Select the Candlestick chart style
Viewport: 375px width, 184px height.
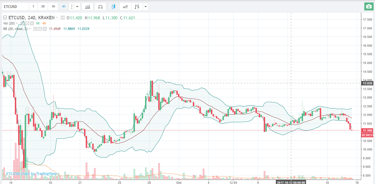tap(113, 7)
